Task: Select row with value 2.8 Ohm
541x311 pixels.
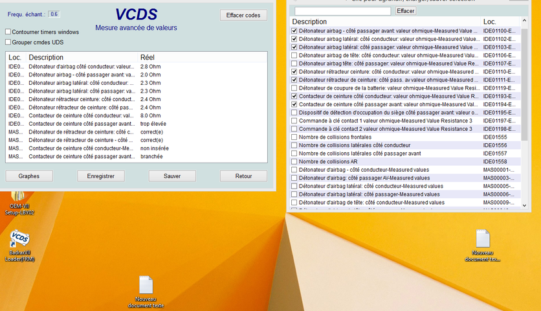Action: [137, 67]
